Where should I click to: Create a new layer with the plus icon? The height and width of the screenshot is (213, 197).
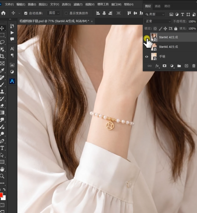point(186,66)
